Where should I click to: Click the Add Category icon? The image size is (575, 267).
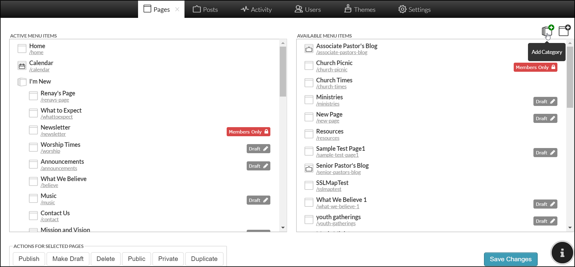(x=547, y=31)
